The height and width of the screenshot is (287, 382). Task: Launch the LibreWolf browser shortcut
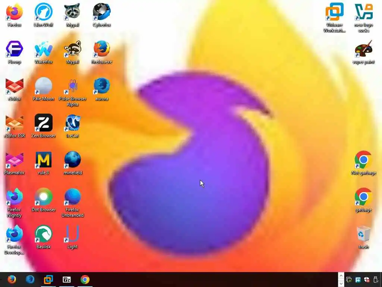point(43,15)
